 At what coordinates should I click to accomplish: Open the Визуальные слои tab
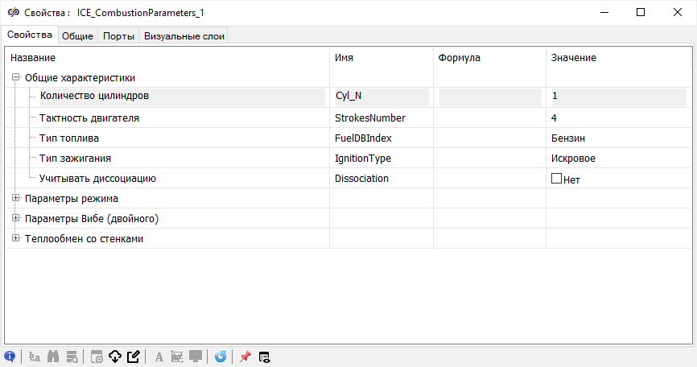(x=184, y=35)
